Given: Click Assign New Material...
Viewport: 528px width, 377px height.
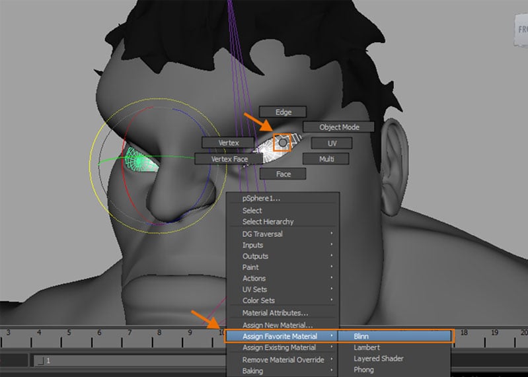Looking at the screenshot, I should click(x=283, y=326).
